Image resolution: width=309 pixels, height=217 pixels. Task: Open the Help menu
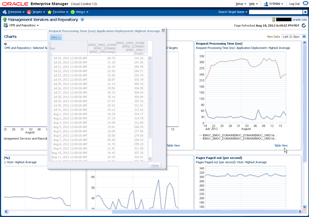(253, 4)
